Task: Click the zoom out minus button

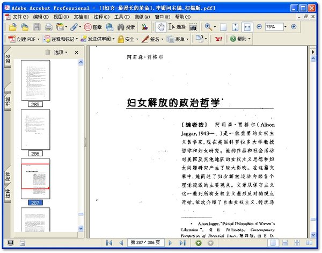Action: click(x=259, y=27)
